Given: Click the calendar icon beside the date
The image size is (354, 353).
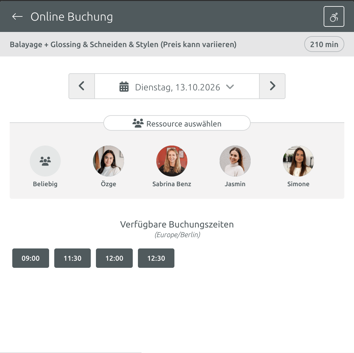Looking at the screenshot, I should pos(124,86).
